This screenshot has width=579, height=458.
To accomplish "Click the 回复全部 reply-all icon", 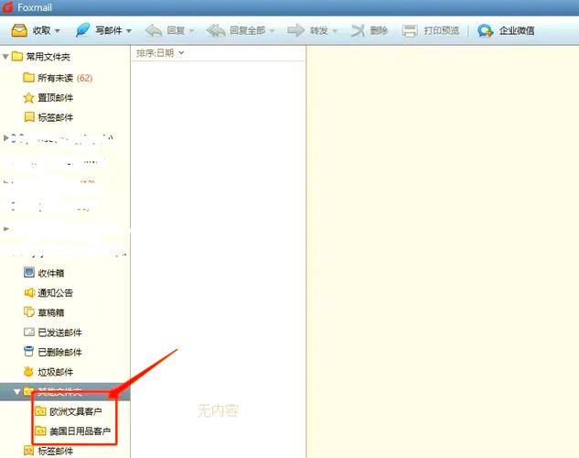I will click(x=216, y=30).
